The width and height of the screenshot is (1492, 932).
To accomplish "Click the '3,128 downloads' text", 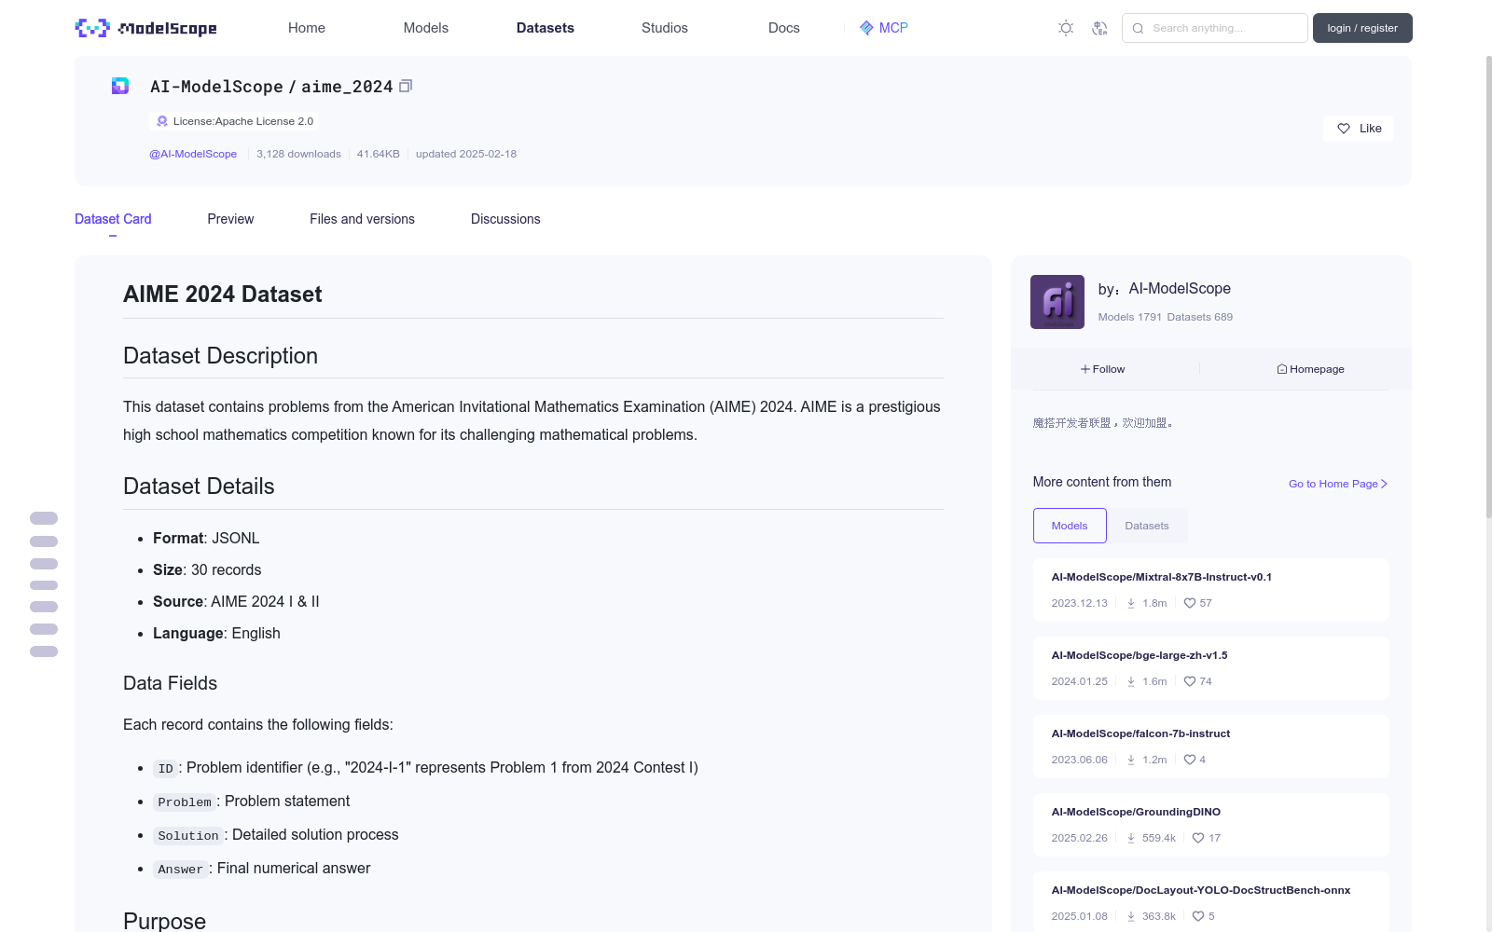I will (298, 154).
